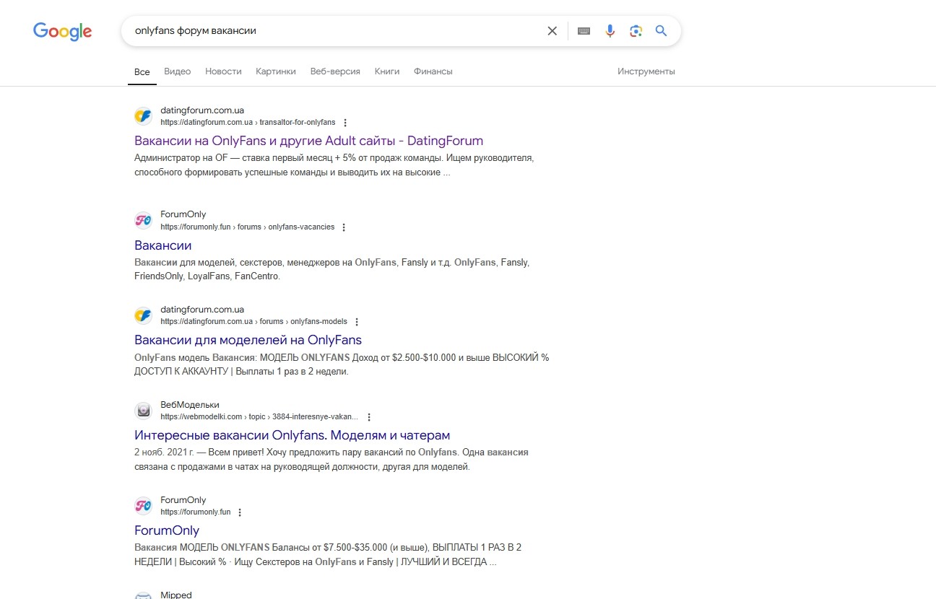Click favicon of Вакансии для моделелей result
The height and width of the screenshot is (599, 936).
(143, 315)
